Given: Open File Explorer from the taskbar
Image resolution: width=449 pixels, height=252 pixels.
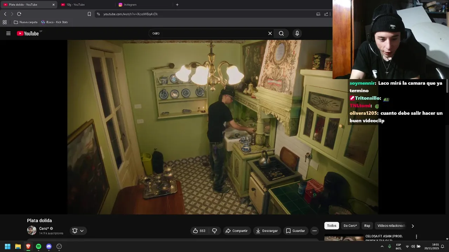Looking at the screenshot, I should click(x=18, y=246).
